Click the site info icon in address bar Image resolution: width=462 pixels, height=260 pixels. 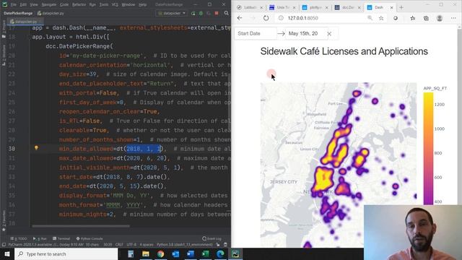281,18
